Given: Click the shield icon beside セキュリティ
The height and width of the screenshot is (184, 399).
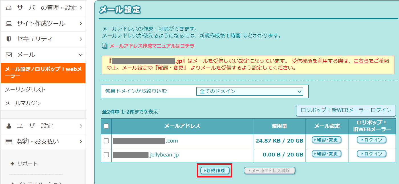Looking at the screenshot, I should point(9,39).
